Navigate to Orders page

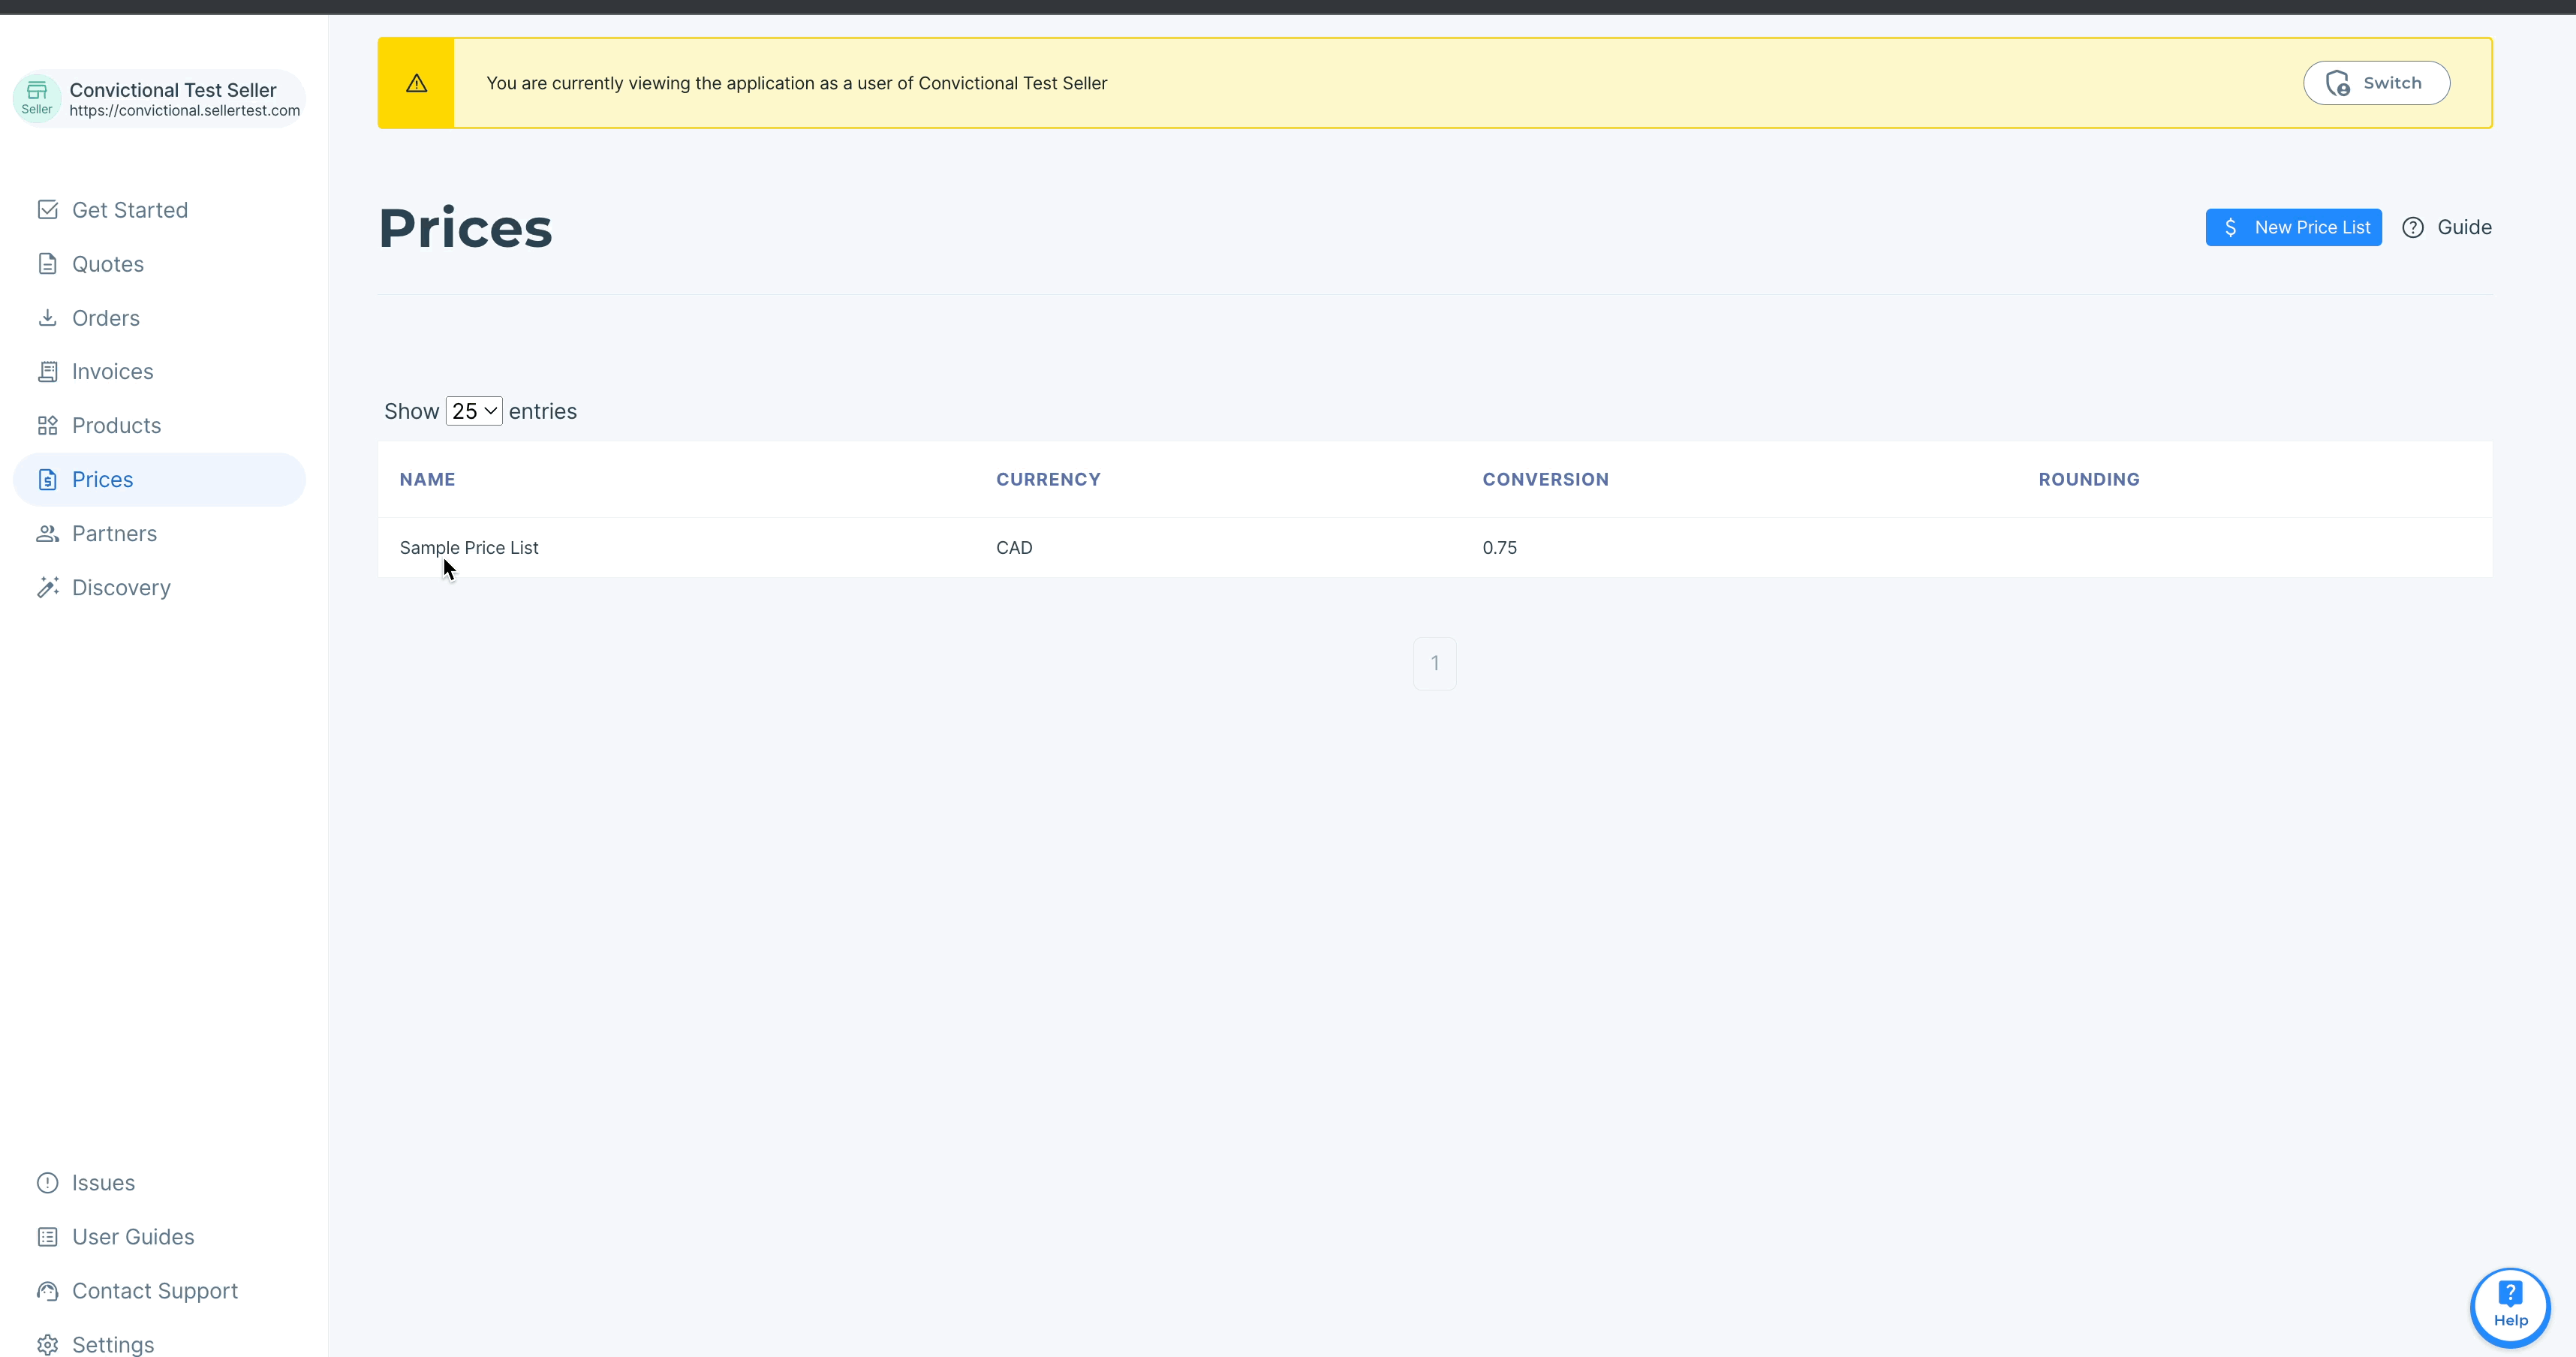click(159, 318)
